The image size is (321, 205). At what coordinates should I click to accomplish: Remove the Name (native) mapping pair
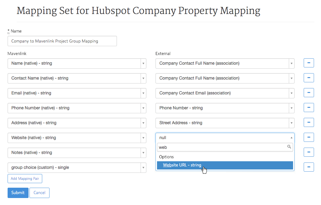[309, 63]
